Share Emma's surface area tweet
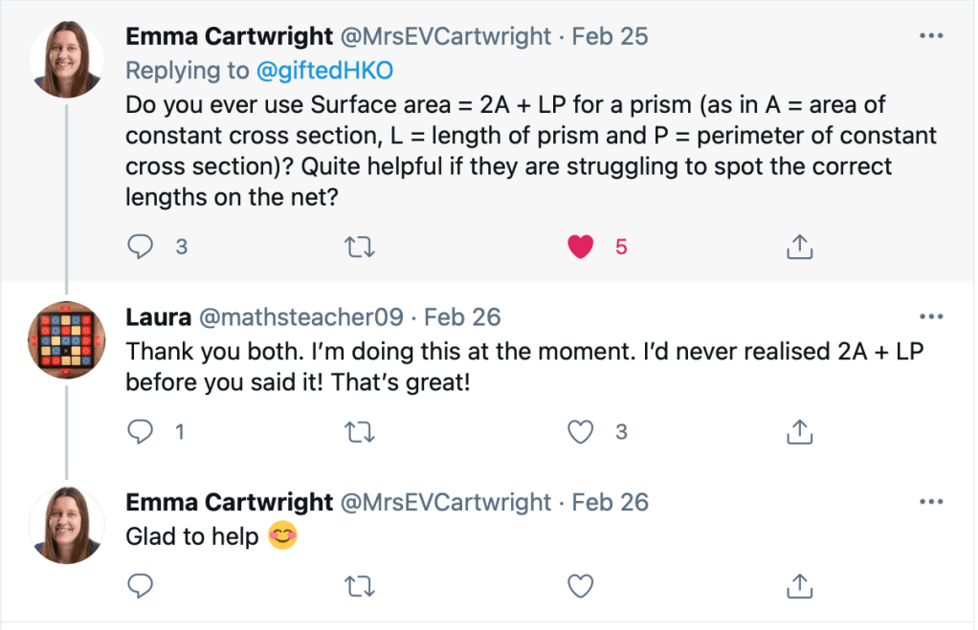Viewport: 978px width, 630px height. pos(798,247)
